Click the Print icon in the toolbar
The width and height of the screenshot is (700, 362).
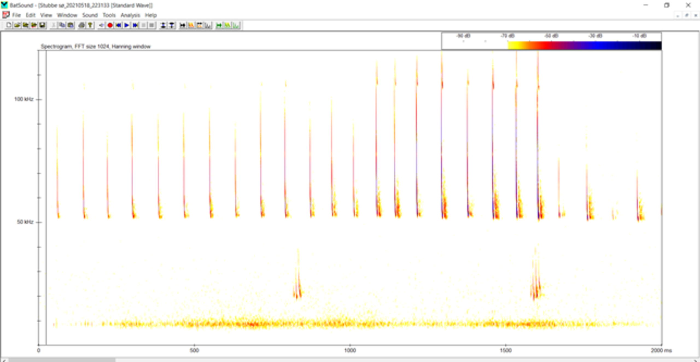click(81, 25)
